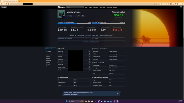Open the U.S. Dollar currency dropdown

108,39
